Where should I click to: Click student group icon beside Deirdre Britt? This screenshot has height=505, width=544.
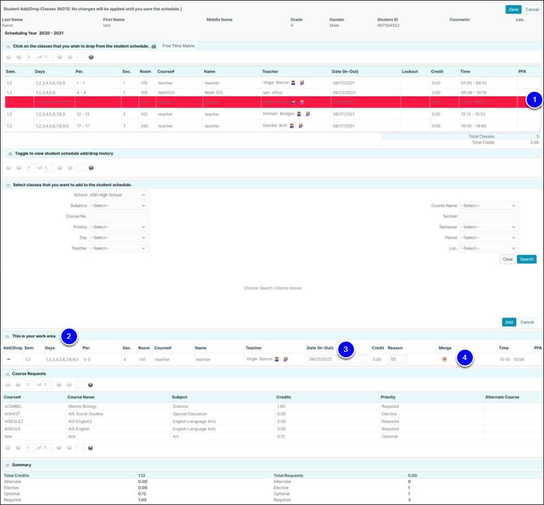click(x=301, y=125)
